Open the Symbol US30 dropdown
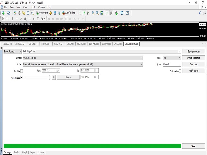 tap(83, 58)
